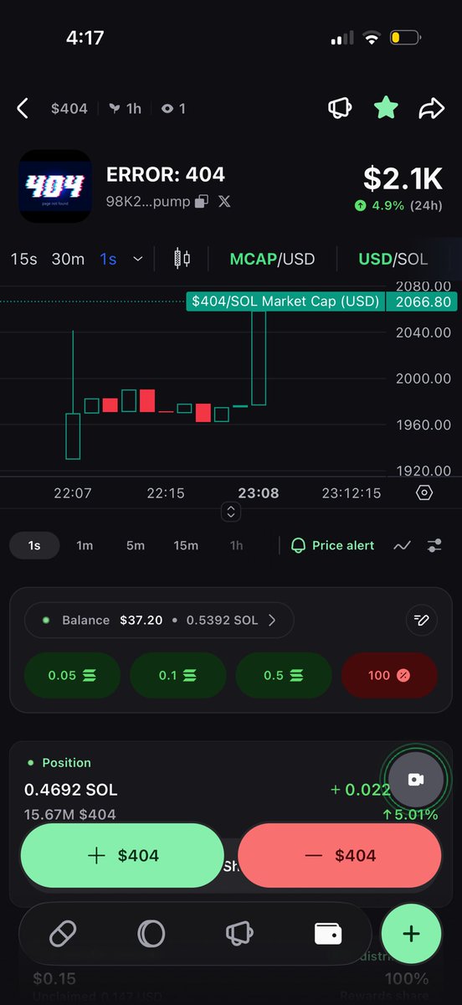This screenshot has height=1005, width=462.
Task: Open the line indicators icon
Action: [403, 545]
